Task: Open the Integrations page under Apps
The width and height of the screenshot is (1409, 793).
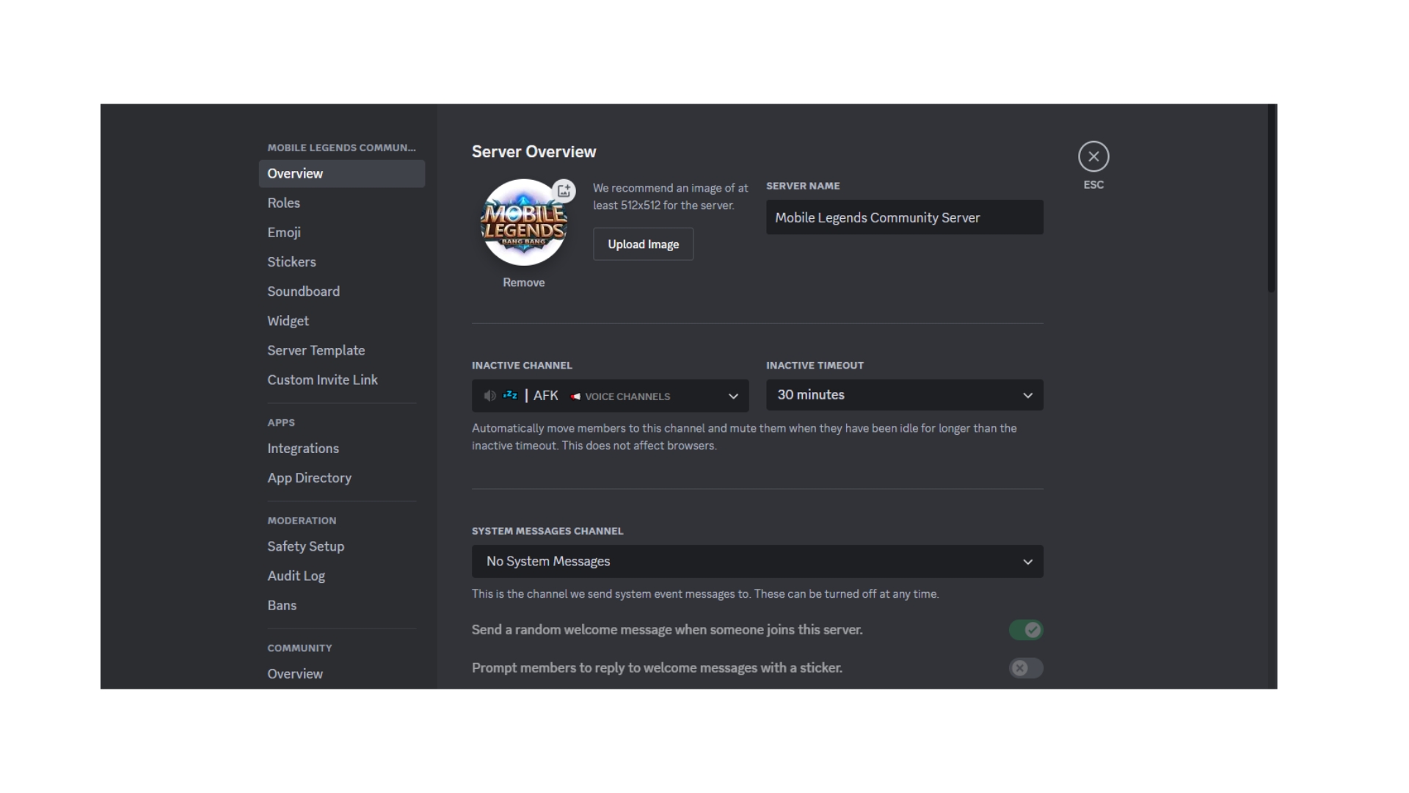Action: tap(302, 449)
